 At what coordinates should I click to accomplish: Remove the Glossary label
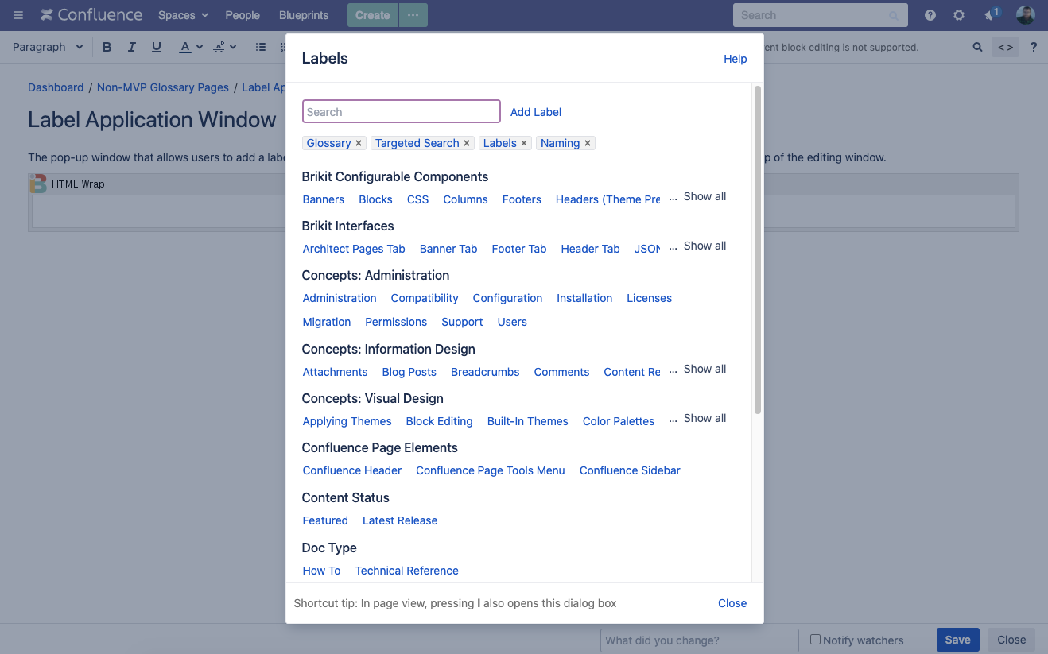(x=359, y=143)
